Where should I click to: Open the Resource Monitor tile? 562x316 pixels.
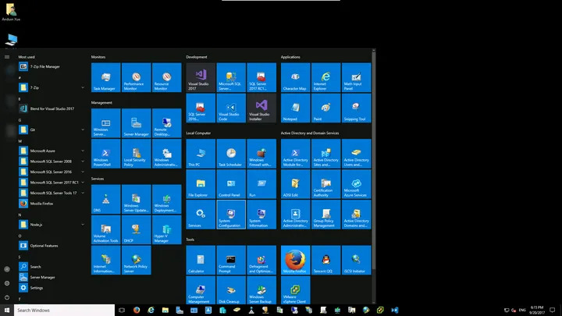[x=167, y=77]
